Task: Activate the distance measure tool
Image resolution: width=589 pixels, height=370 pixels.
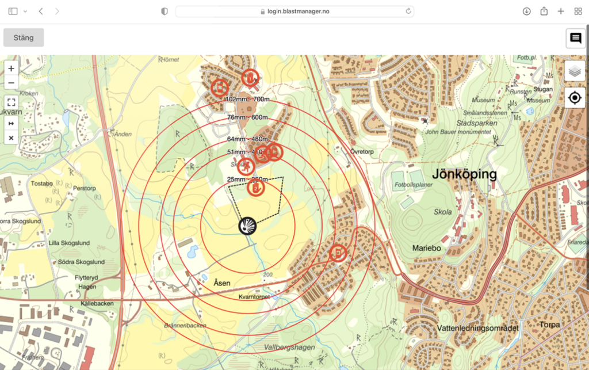Action: tap(11, 123)
